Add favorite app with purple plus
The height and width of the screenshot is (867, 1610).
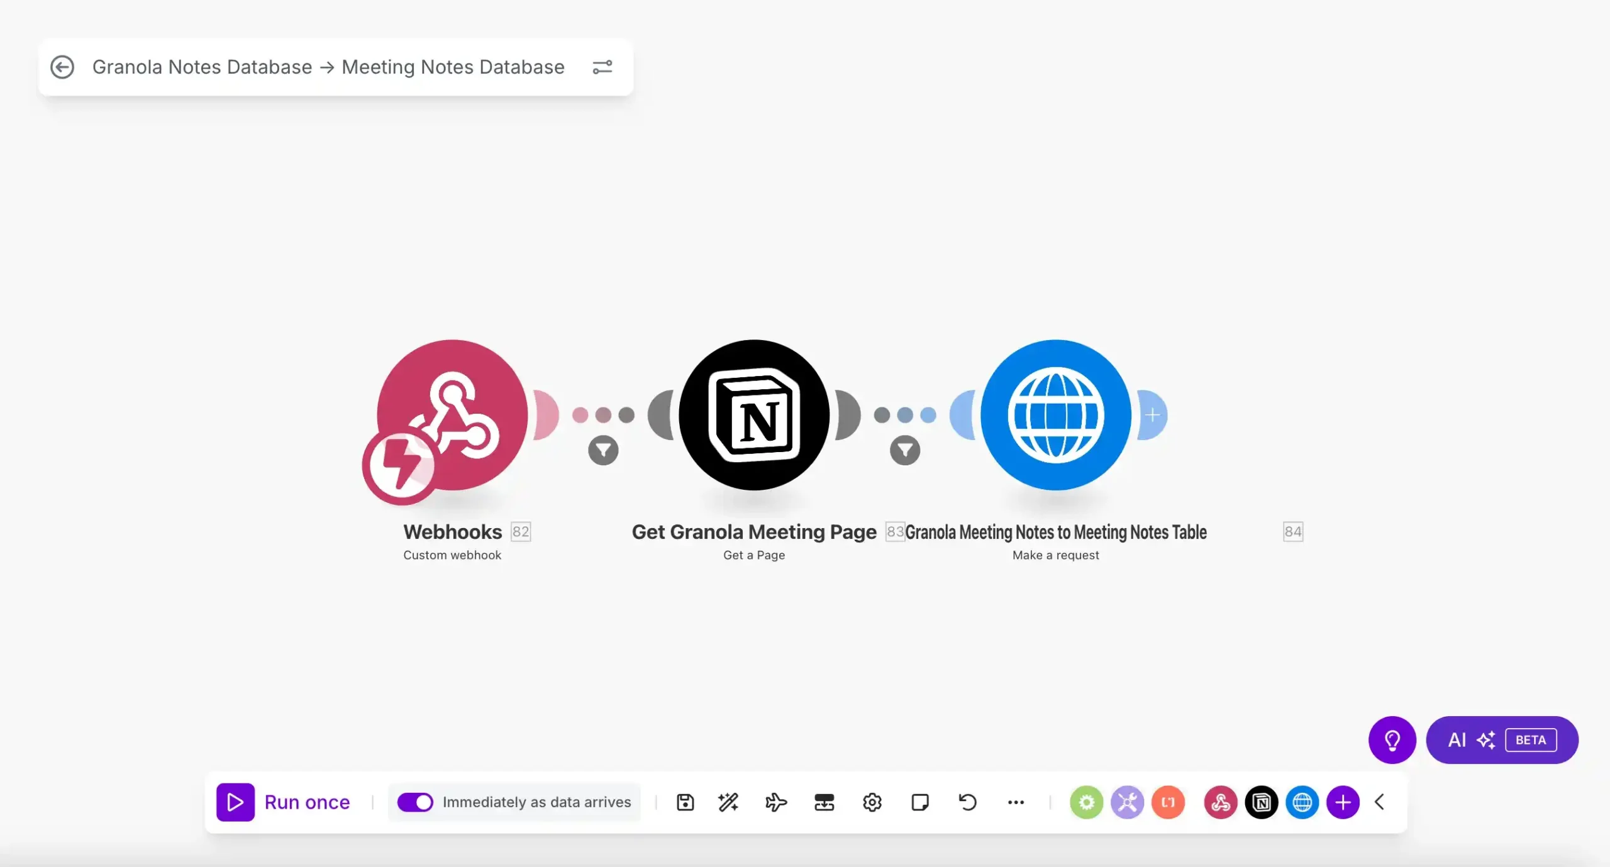point(1343,802)
